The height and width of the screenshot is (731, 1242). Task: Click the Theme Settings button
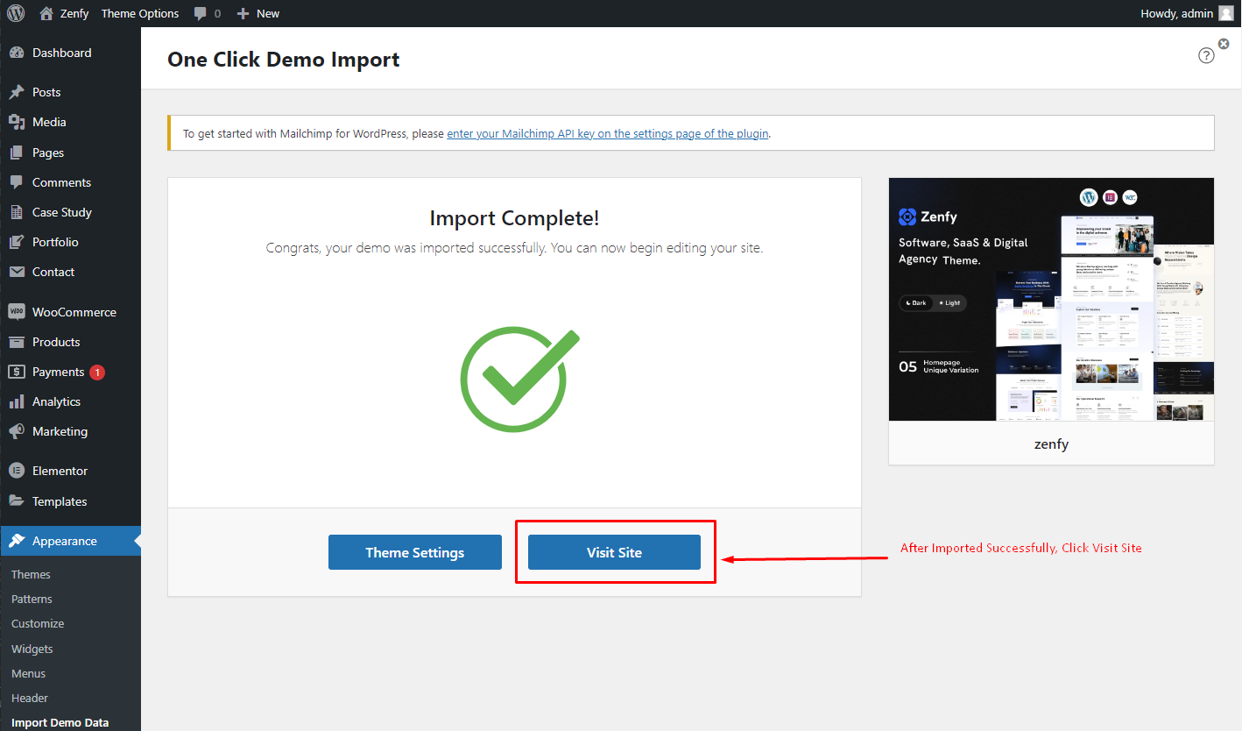(415, 552)
